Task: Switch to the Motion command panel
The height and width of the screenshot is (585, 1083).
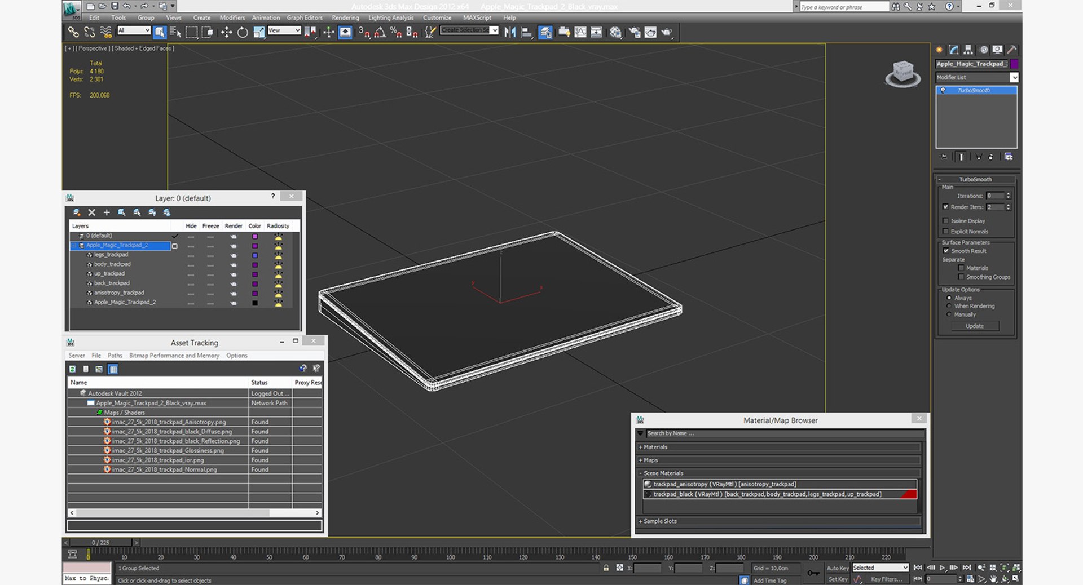Action: [x=983, y=50]
